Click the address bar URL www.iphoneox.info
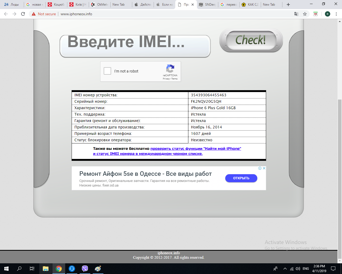The image size is (342, 274). pyautogui.click(x=76, y=14)
